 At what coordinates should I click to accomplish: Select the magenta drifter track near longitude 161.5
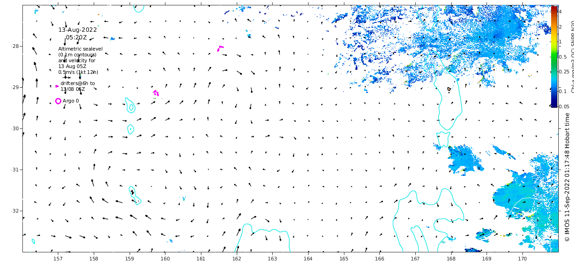coord(220,48)
